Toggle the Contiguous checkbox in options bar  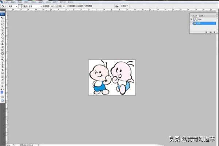pyautogui.click(x=77, y=6)
